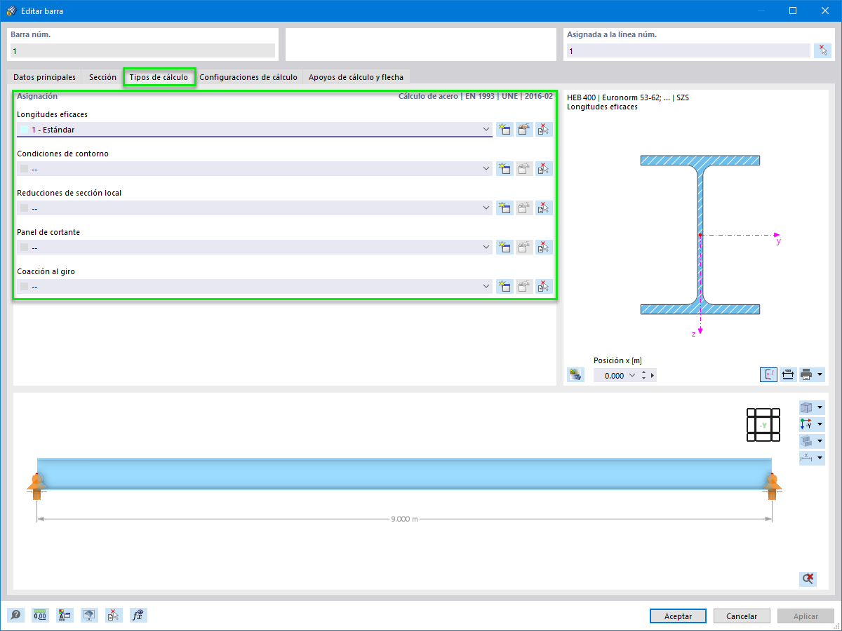Click the blue beam in the preview
This screenshot has width=842, height=631.
pyautogui.click(x=405, y=473)
